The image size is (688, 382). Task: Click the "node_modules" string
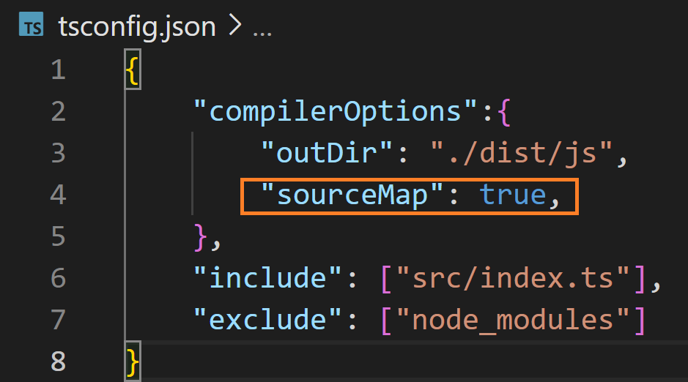513,321
